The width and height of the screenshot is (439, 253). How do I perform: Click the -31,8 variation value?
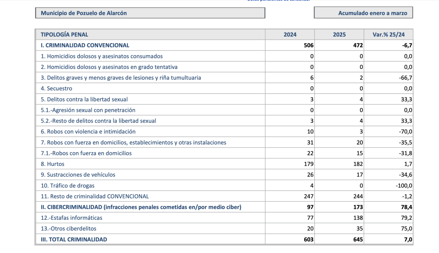pos(406,153)
